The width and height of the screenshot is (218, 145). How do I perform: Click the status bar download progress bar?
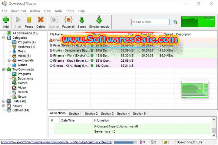[x=125, y=142]
